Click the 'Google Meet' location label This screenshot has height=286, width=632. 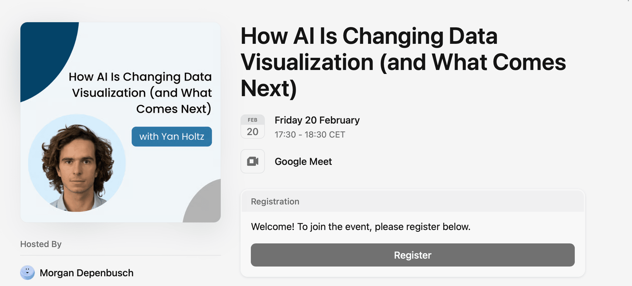(x=303, y=162)
